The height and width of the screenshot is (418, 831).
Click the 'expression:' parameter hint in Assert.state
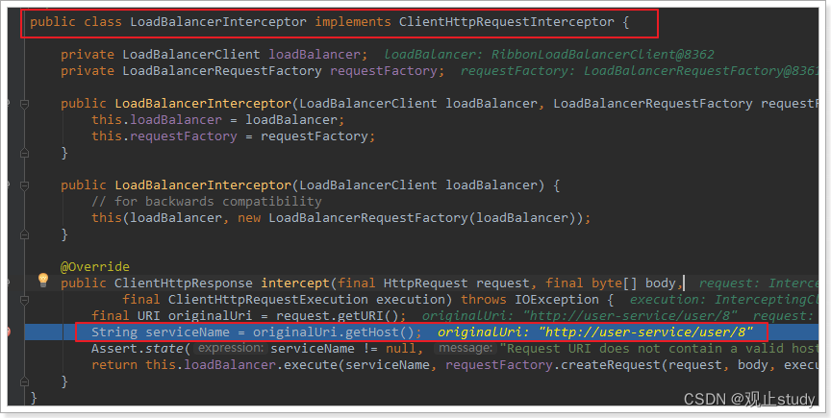[x=231, y=348]
